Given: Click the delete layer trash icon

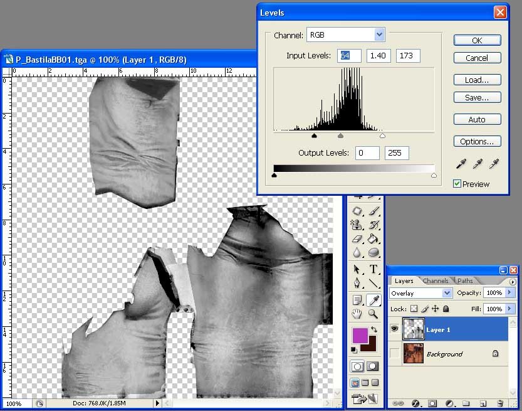Looking at the screenshot, I should 500,403.
